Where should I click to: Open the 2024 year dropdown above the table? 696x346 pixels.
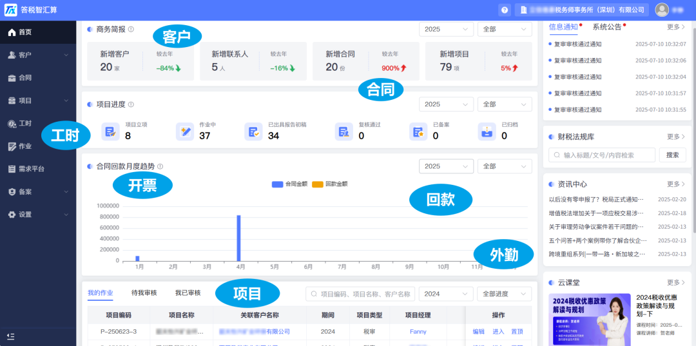click(x=446, y=294)
